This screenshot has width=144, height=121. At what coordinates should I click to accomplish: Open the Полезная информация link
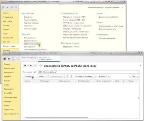pyautogui.click(x=107, y=38)
